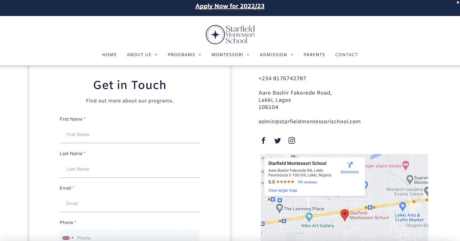Expand the Programs dropdown menu
460x241 pixels.
tap(184, 55)
